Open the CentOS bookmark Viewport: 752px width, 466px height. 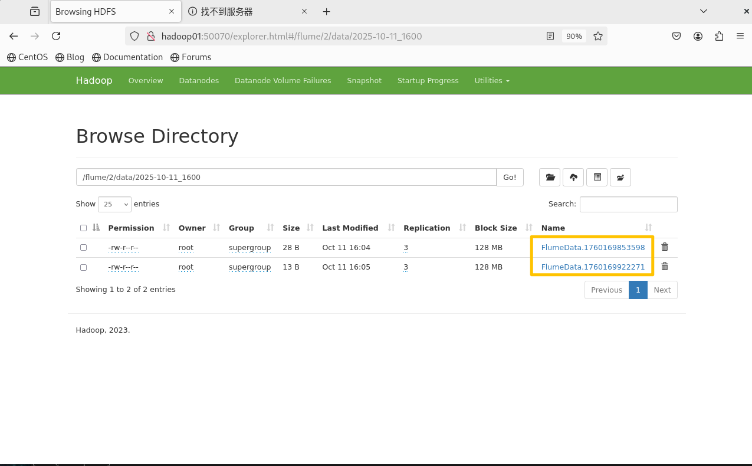coord(27,57)
